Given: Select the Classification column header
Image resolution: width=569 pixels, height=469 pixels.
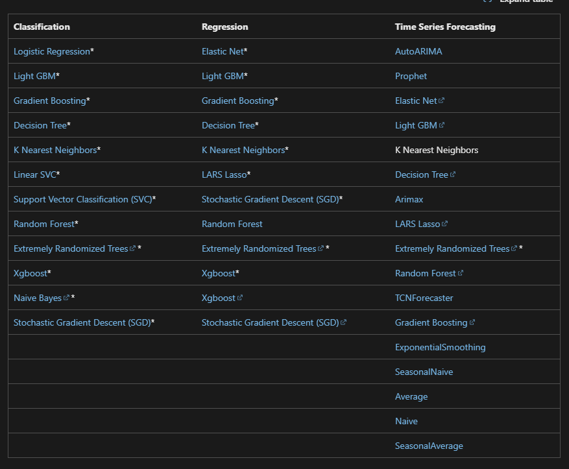Looking at the screenshot, I should tap(42, 27).
